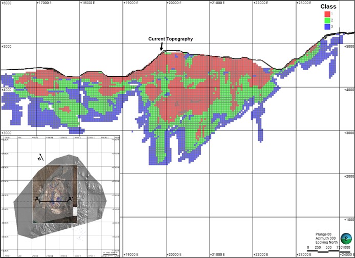Click the Azimuth 000 text
Screen dimensions: 355x258
[x=326, y=238]
